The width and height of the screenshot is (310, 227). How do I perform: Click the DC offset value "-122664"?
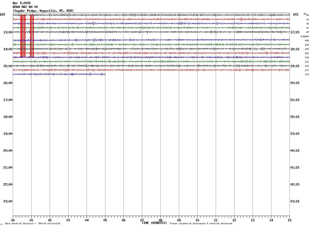coord(304,36)
